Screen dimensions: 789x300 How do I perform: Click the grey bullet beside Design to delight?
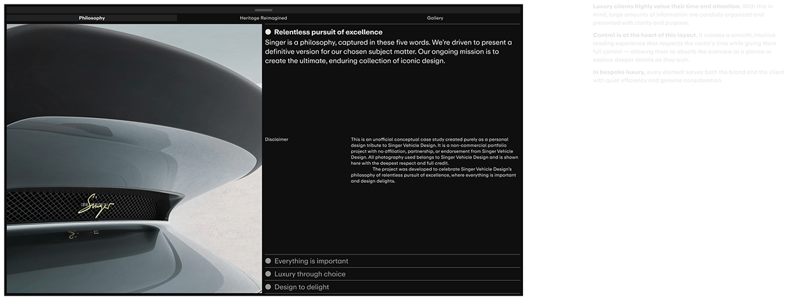(x=269, y=287)
